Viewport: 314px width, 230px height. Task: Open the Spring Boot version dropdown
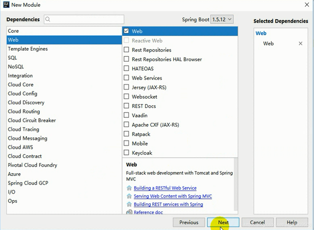pyautogui.click(x=222, y=19)
